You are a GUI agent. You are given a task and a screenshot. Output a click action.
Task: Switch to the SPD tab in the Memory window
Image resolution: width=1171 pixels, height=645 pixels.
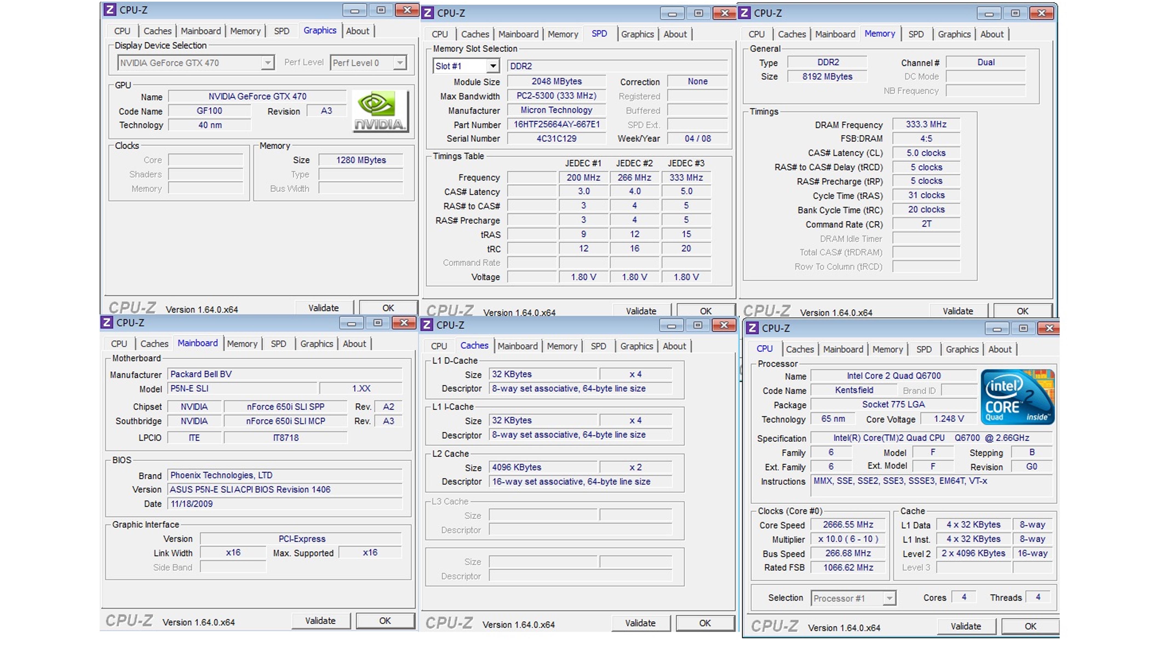tap(915, 34)
